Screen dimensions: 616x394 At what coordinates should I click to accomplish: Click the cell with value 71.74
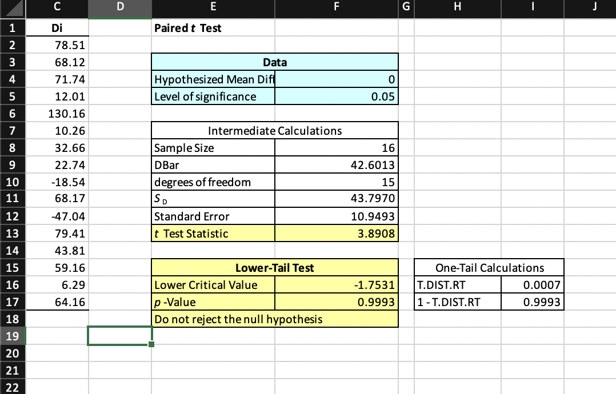coord(57,79)
